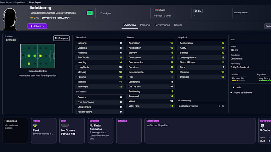The height and width of the screenshot is (152, 271).
Task: Click the GHA flag under player name
Action: tap(32, 18)
